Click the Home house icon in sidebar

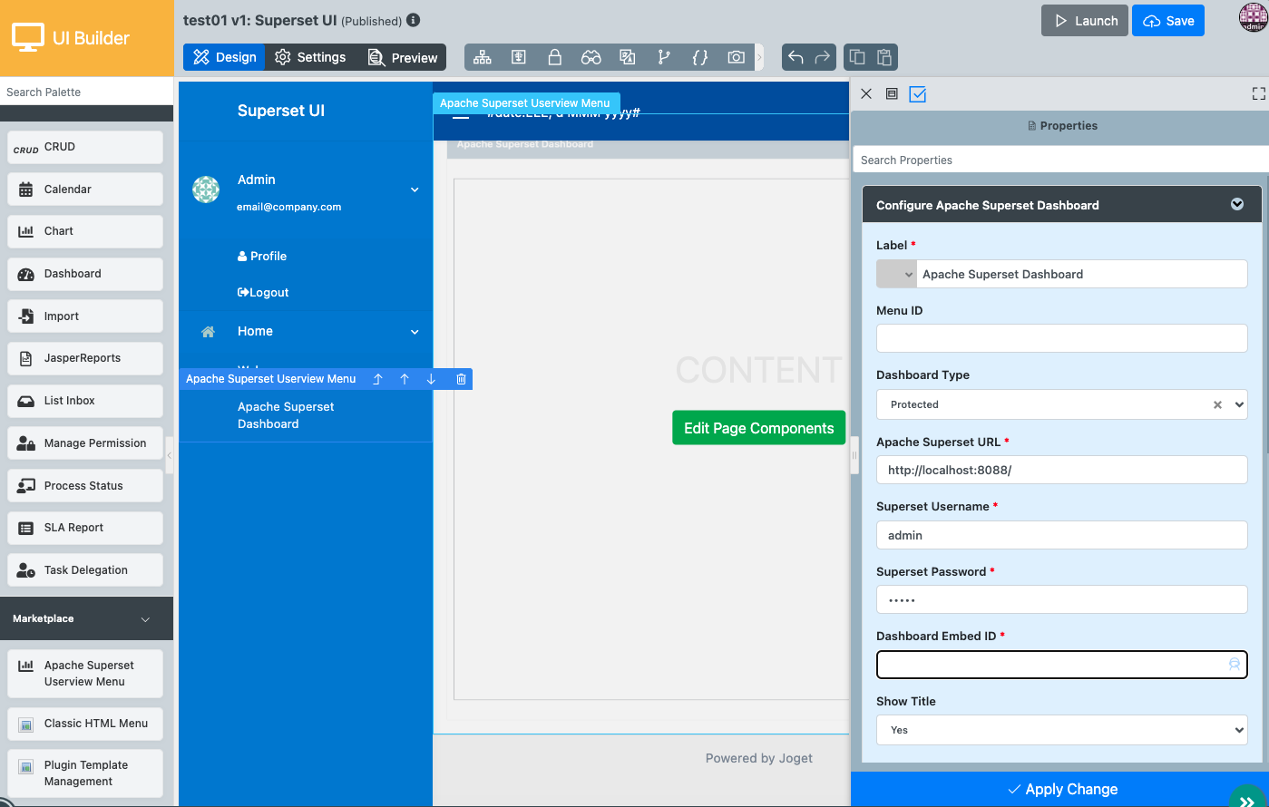[x=208, y=332]
